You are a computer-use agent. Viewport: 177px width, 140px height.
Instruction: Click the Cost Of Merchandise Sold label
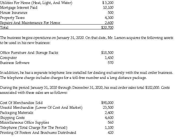coord(21,103)
